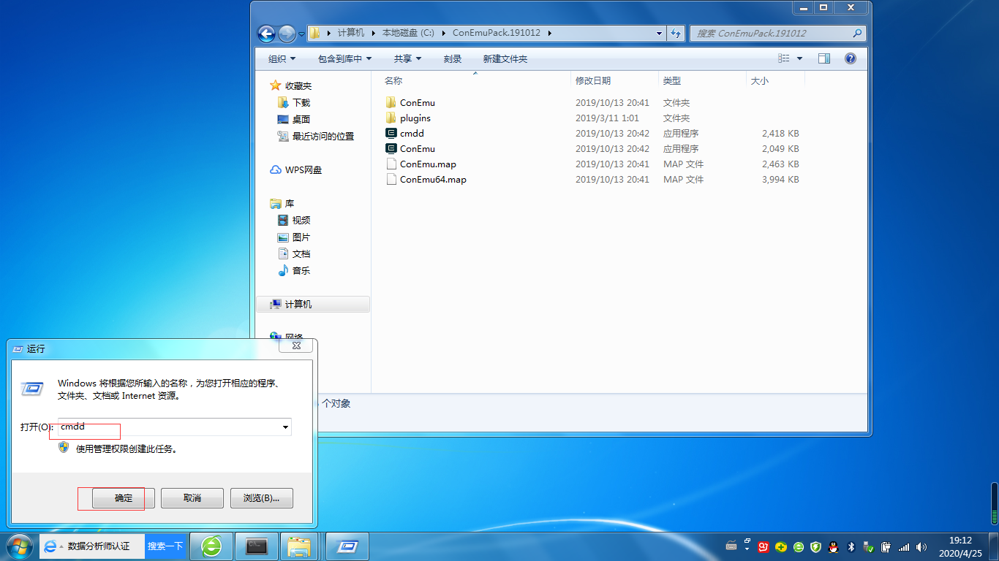Expand breadcrumb arrow after ConEmuPack.191012

pyautogui.click(x=549, y=33)
